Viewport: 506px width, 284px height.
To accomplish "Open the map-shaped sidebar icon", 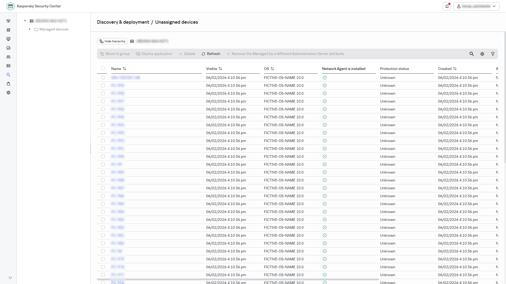I will tap(8, 30).
